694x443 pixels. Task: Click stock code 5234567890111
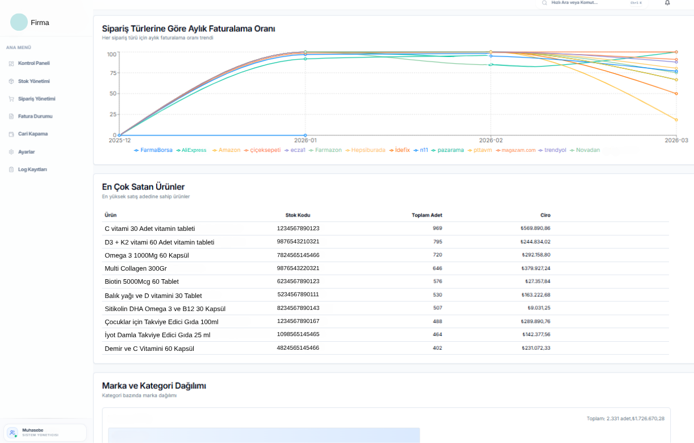298,295
